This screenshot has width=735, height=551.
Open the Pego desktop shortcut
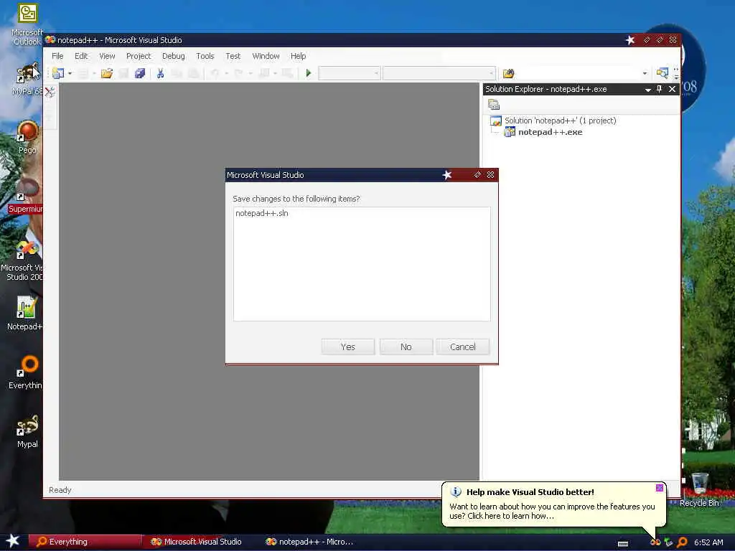(27, 137)
